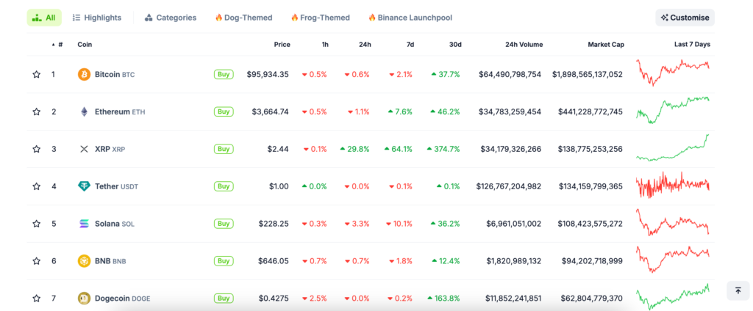Screen dimensions: 753x311
Task: Sort by rank using # column header
Action: coord(59,45)
